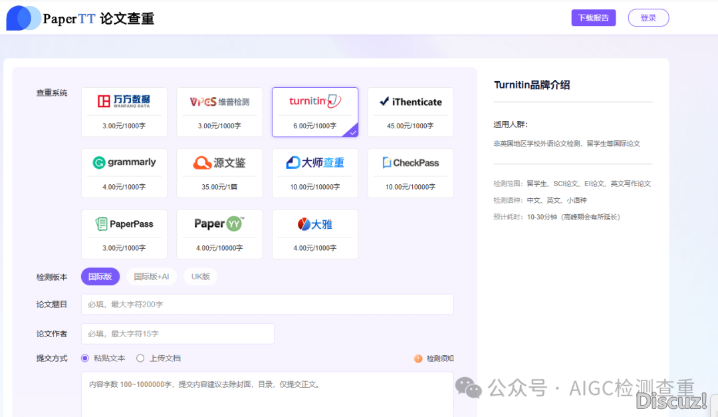718x417 pixels.
Task: Click the orange 检测须知 info icon
Action: (418, 358)
